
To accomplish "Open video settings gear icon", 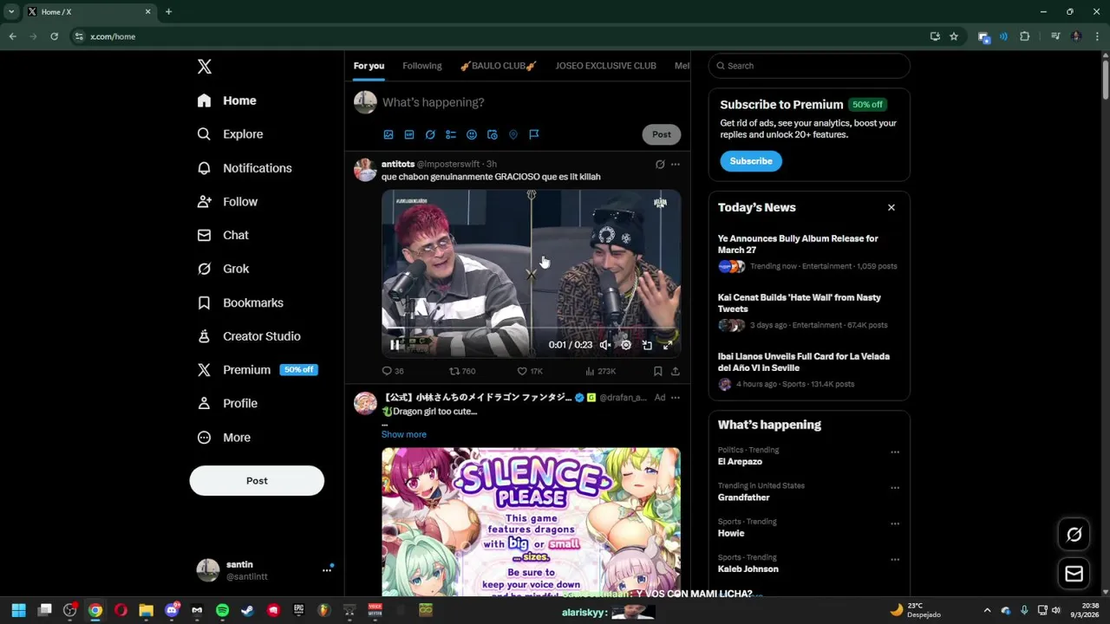I will (626, 345).
